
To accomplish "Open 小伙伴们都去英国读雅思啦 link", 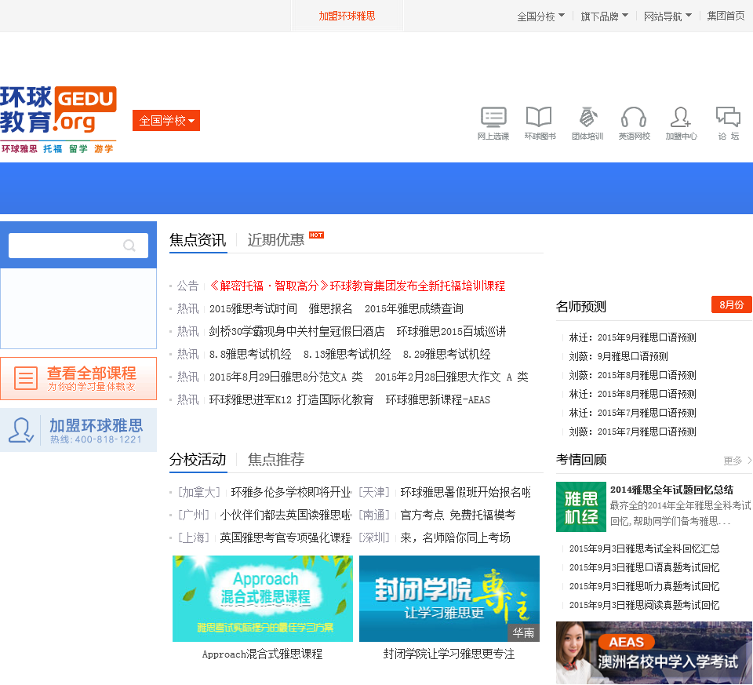I will [286, 515].
